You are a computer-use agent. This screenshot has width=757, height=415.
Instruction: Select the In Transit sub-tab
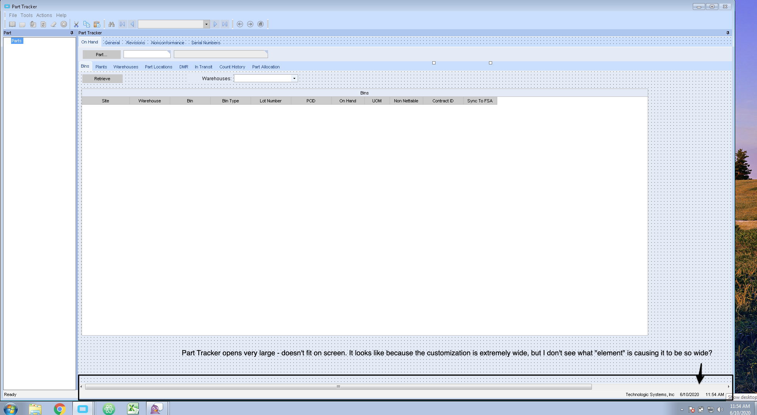[x=204, y=67]
